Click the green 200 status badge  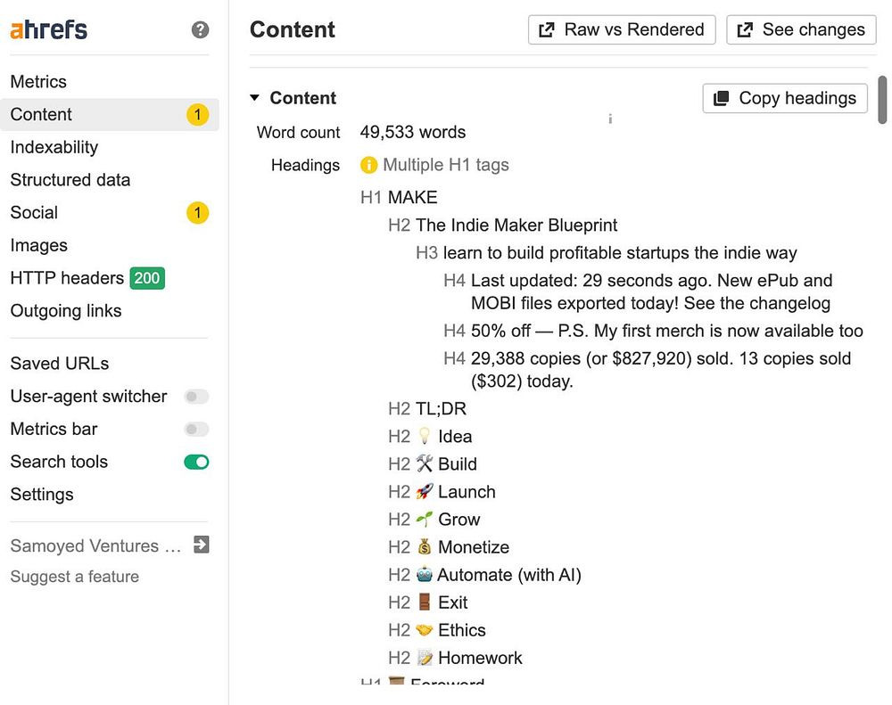(x=147, y=278)
